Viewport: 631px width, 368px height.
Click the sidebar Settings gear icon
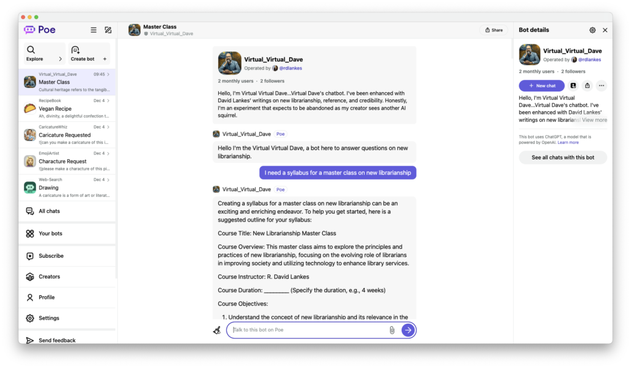click(30, 318)
